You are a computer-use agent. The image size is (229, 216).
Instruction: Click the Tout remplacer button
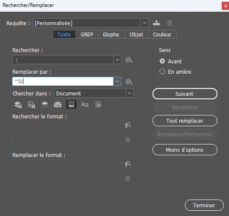185,121
